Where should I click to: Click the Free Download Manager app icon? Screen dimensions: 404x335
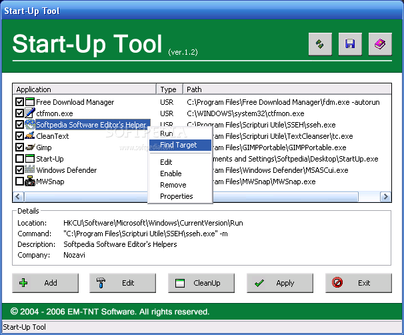(x=30, y=102)
